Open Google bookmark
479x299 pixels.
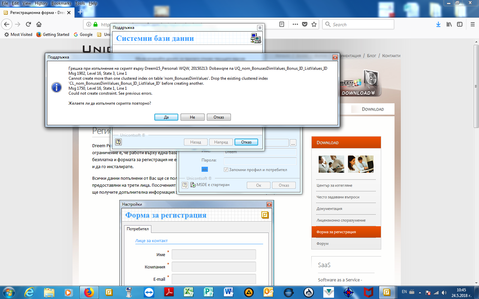point(83,35)
